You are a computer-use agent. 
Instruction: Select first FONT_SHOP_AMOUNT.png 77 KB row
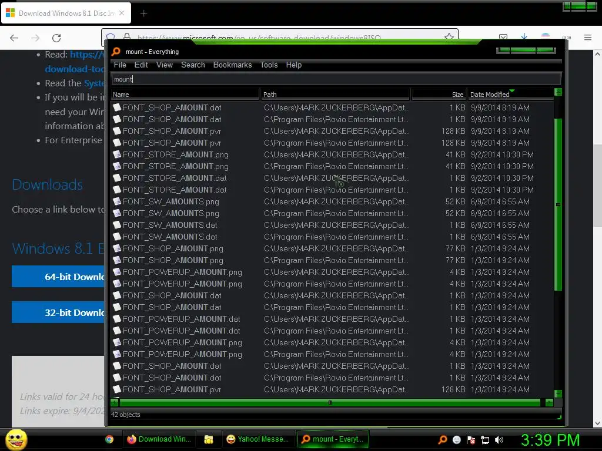click(332, 248)
